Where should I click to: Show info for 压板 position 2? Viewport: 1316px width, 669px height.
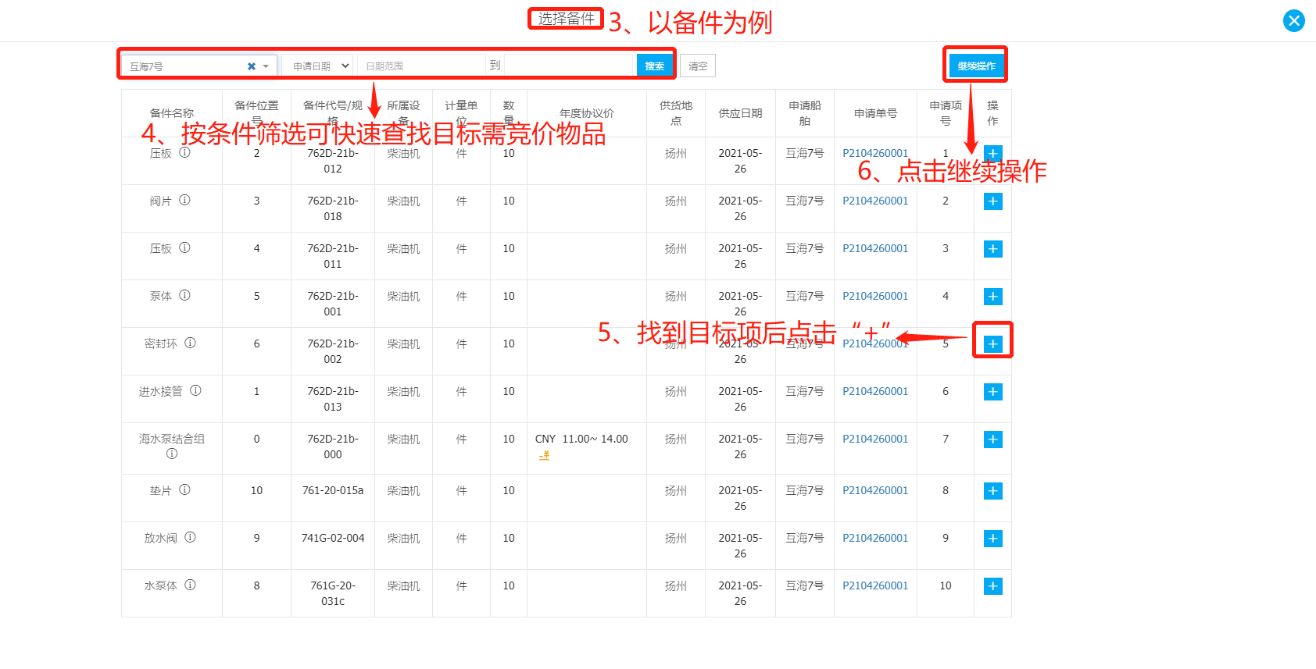184,153
